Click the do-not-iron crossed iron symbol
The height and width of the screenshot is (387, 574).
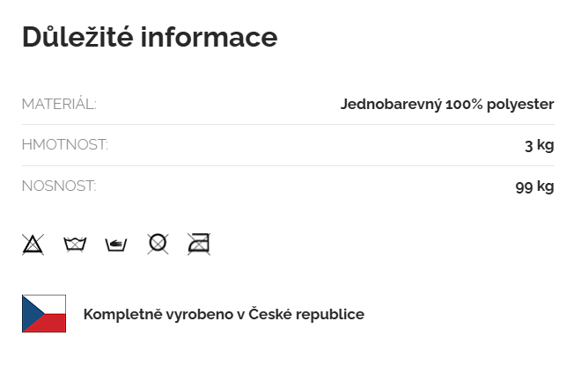199,244
